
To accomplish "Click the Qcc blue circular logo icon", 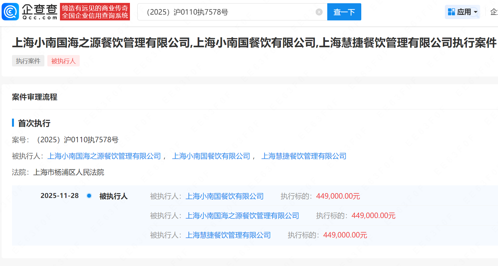I will [10, 12].
